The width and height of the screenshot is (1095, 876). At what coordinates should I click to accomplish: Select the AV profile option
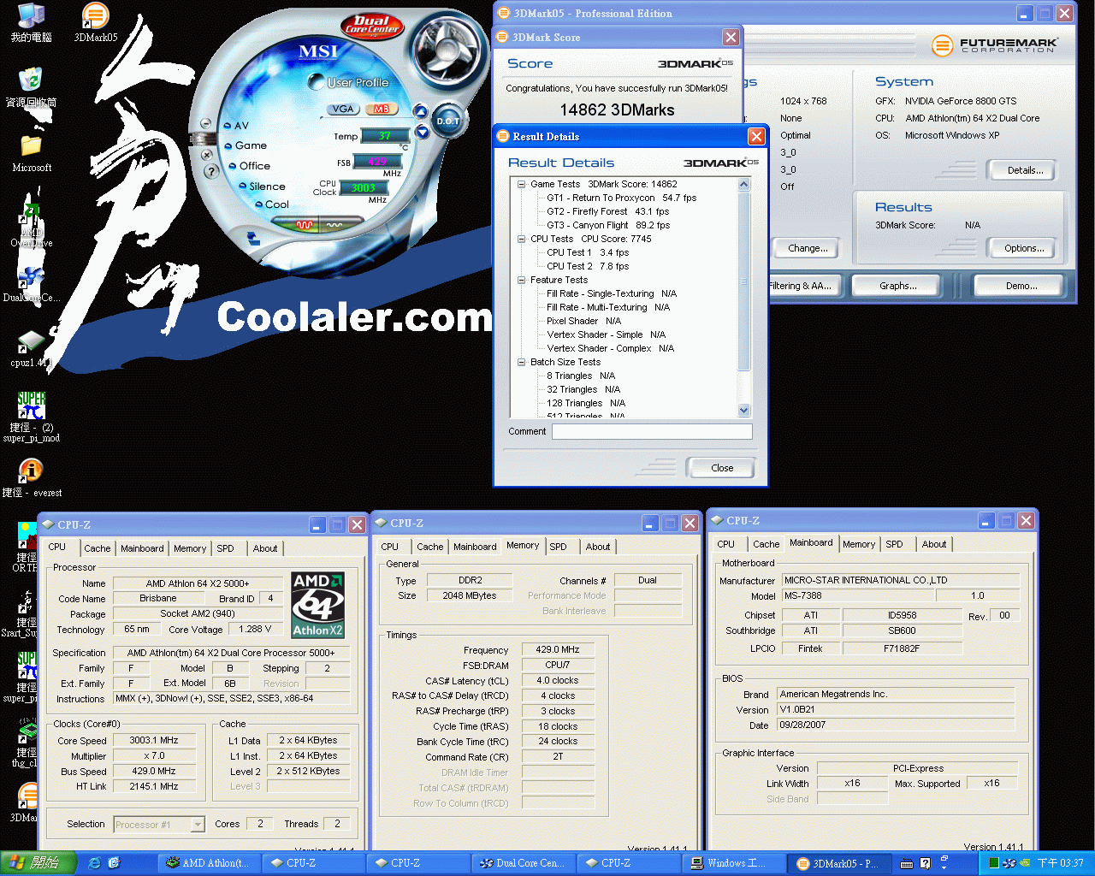click(236, 125)
